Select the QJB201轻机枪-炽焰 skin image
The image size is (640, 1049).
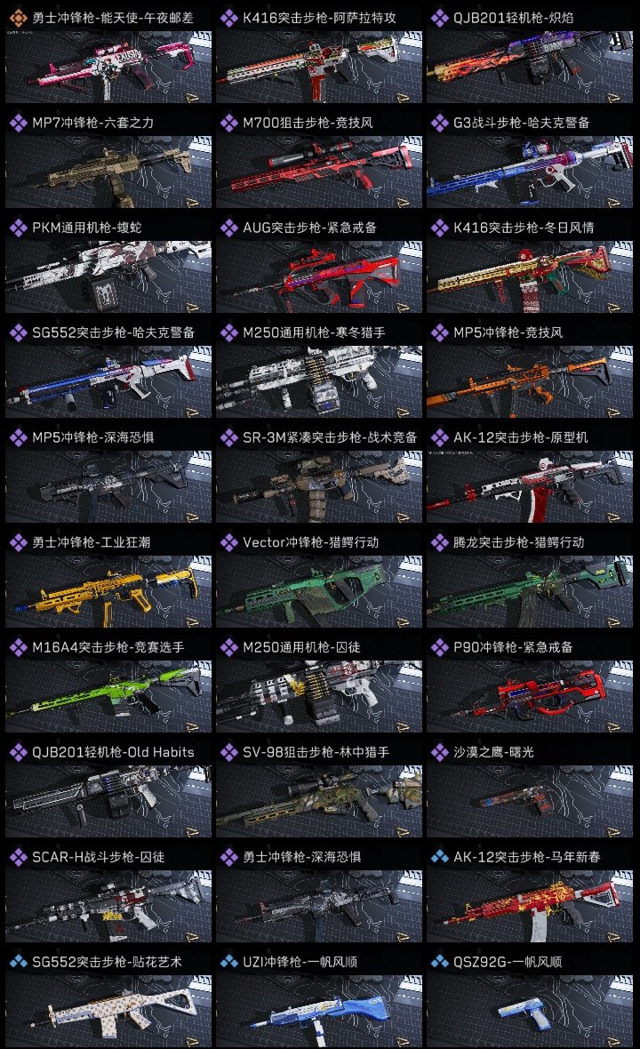tap(530, 67)
